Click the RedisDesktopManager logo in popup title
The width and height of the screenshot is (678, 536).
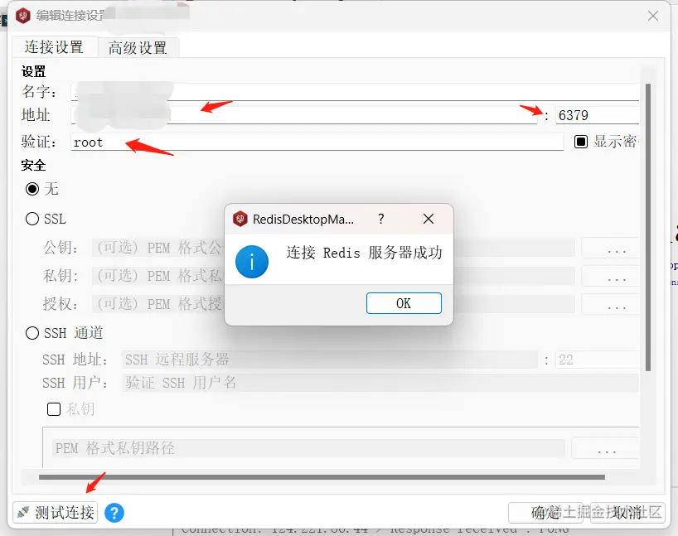click(240, 219)
